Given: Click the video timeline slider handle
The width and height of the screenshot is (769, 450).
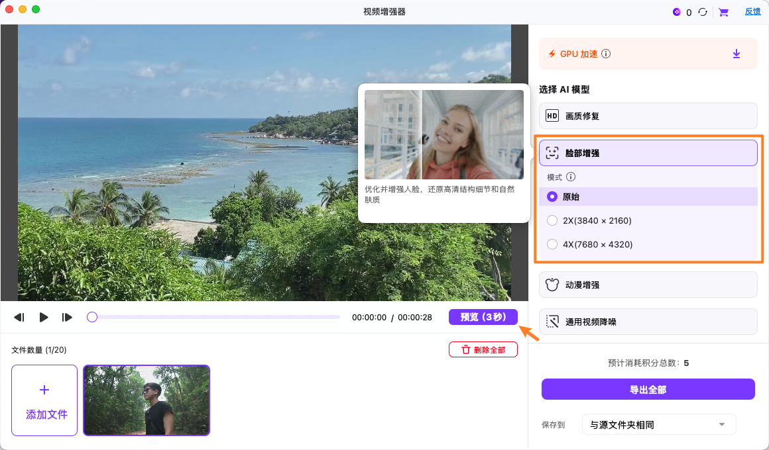Looking at the screenshot, I should pyautogui.click(x=92, y=318).
